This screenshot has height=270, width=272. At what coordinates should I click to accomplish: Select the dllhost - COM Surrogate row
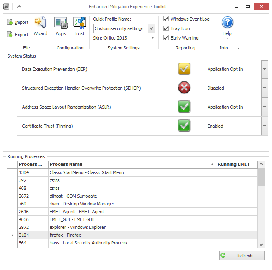tap(137, 196)
